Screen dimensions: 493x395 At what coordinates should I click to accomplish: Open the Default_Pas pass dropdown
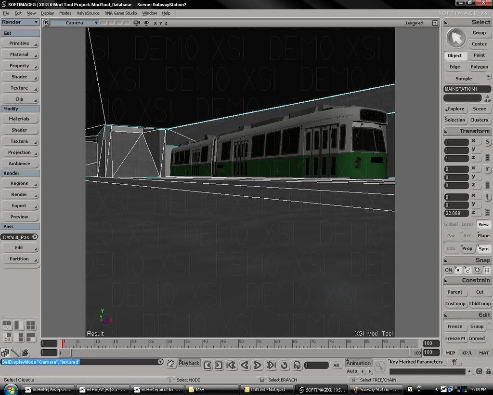pos(19,237)
